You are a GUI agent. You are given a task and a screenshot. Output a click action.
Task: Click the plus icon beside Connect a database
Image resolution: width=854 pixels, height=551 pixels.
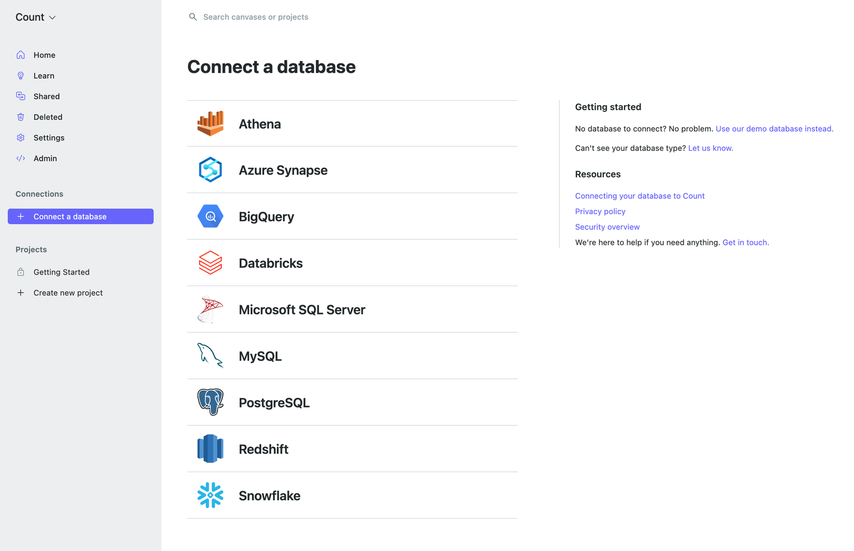[21, 217]
